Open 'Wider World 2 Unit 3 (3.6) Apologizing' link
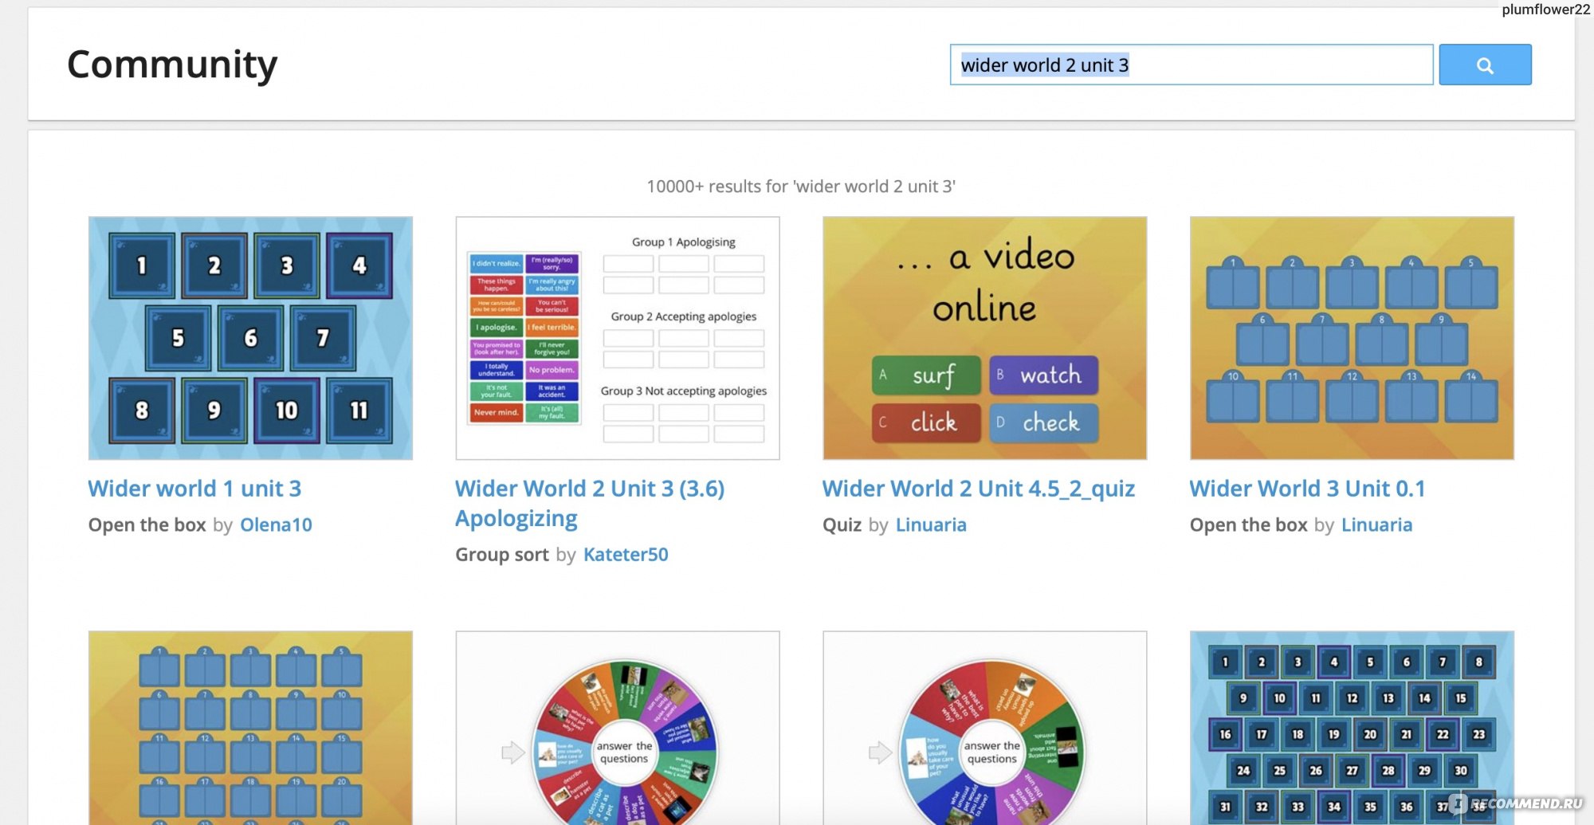This screenshot has height=825, width=1594. (590, 503)
